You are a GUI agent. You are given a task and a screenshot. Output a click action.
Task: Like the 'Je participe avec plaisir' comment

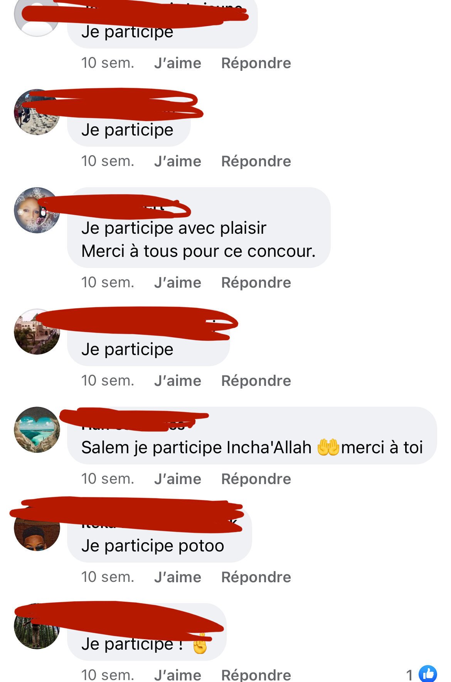coord(178,282)
